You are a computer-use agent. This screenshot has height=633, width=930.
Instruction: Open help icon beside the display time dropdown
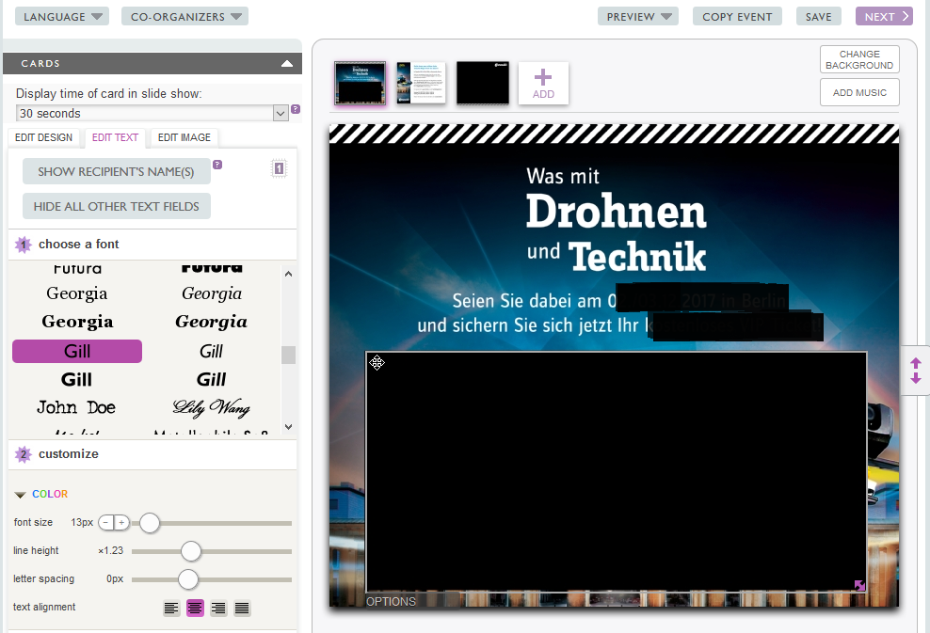click(x=296, y=110)
